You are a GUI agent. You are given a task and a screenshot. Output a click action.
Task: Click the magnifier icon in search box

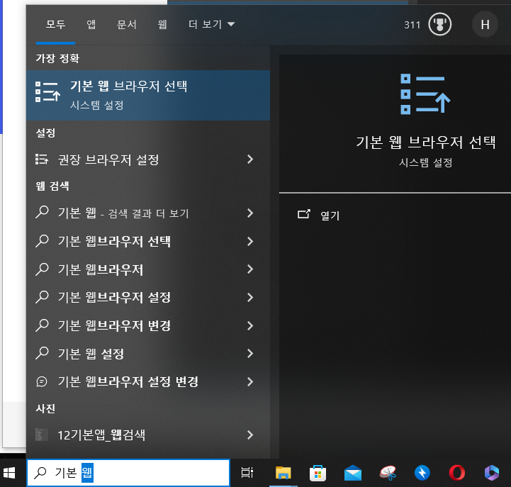pyautogui.click(x=40, y=473)
